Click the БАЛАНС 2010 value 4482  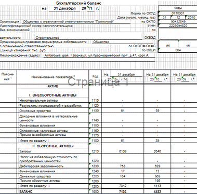(157, 191)
